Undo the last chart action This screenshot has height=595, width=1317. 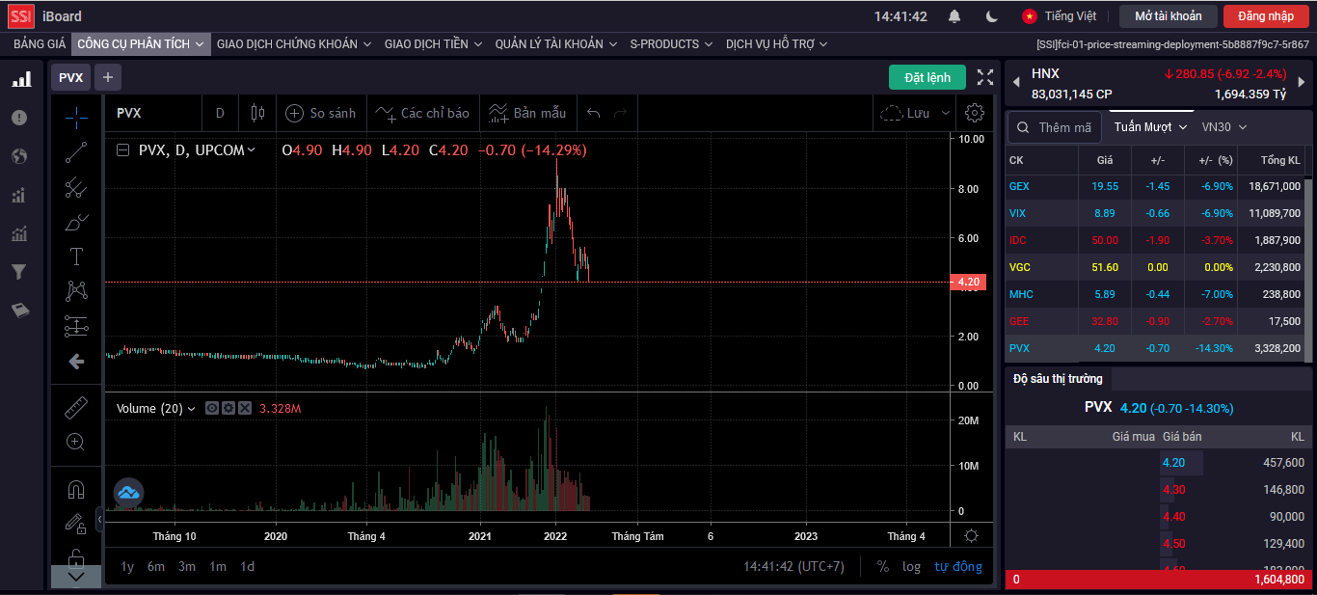coord(594,113)
